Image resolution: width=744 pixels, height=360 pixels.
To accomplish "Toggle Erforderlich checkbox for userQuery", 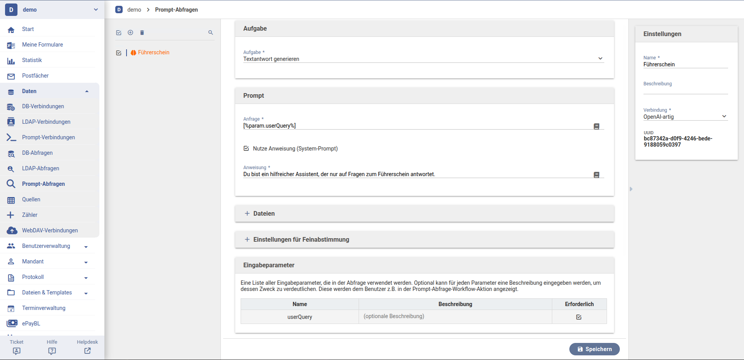I will pyautogui.click(x=579, y=317).
